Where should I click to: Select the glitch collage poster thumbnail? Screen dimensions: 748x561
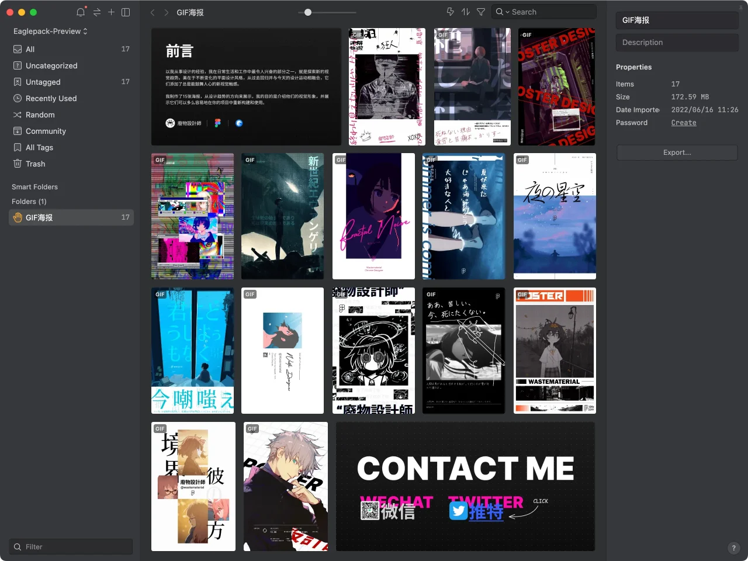[x=192, y=216]
